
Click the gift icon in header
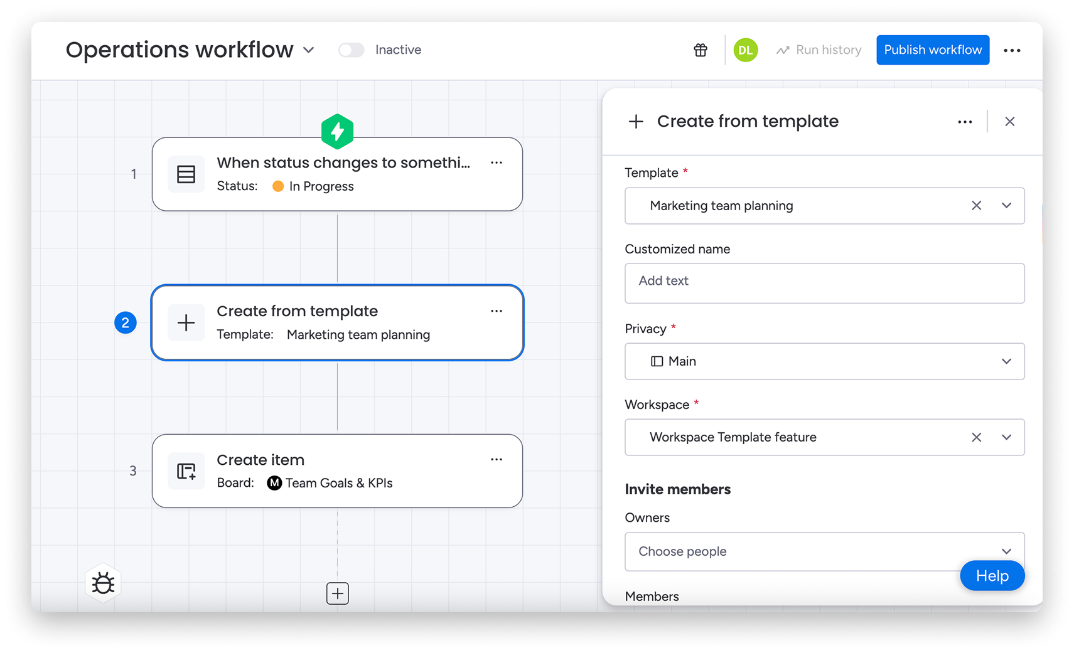point(701,50)
